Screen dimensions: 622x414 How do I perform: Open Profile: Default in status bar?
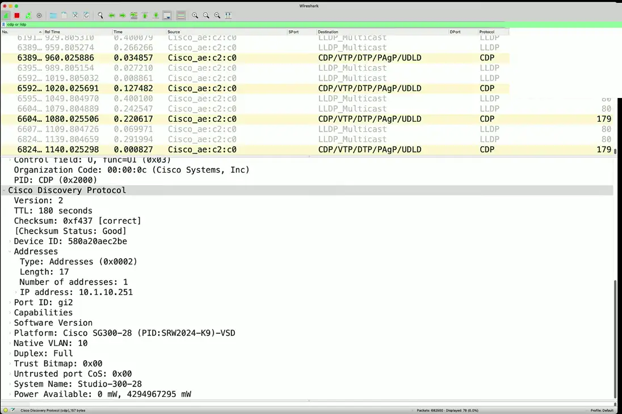point(602,410)
